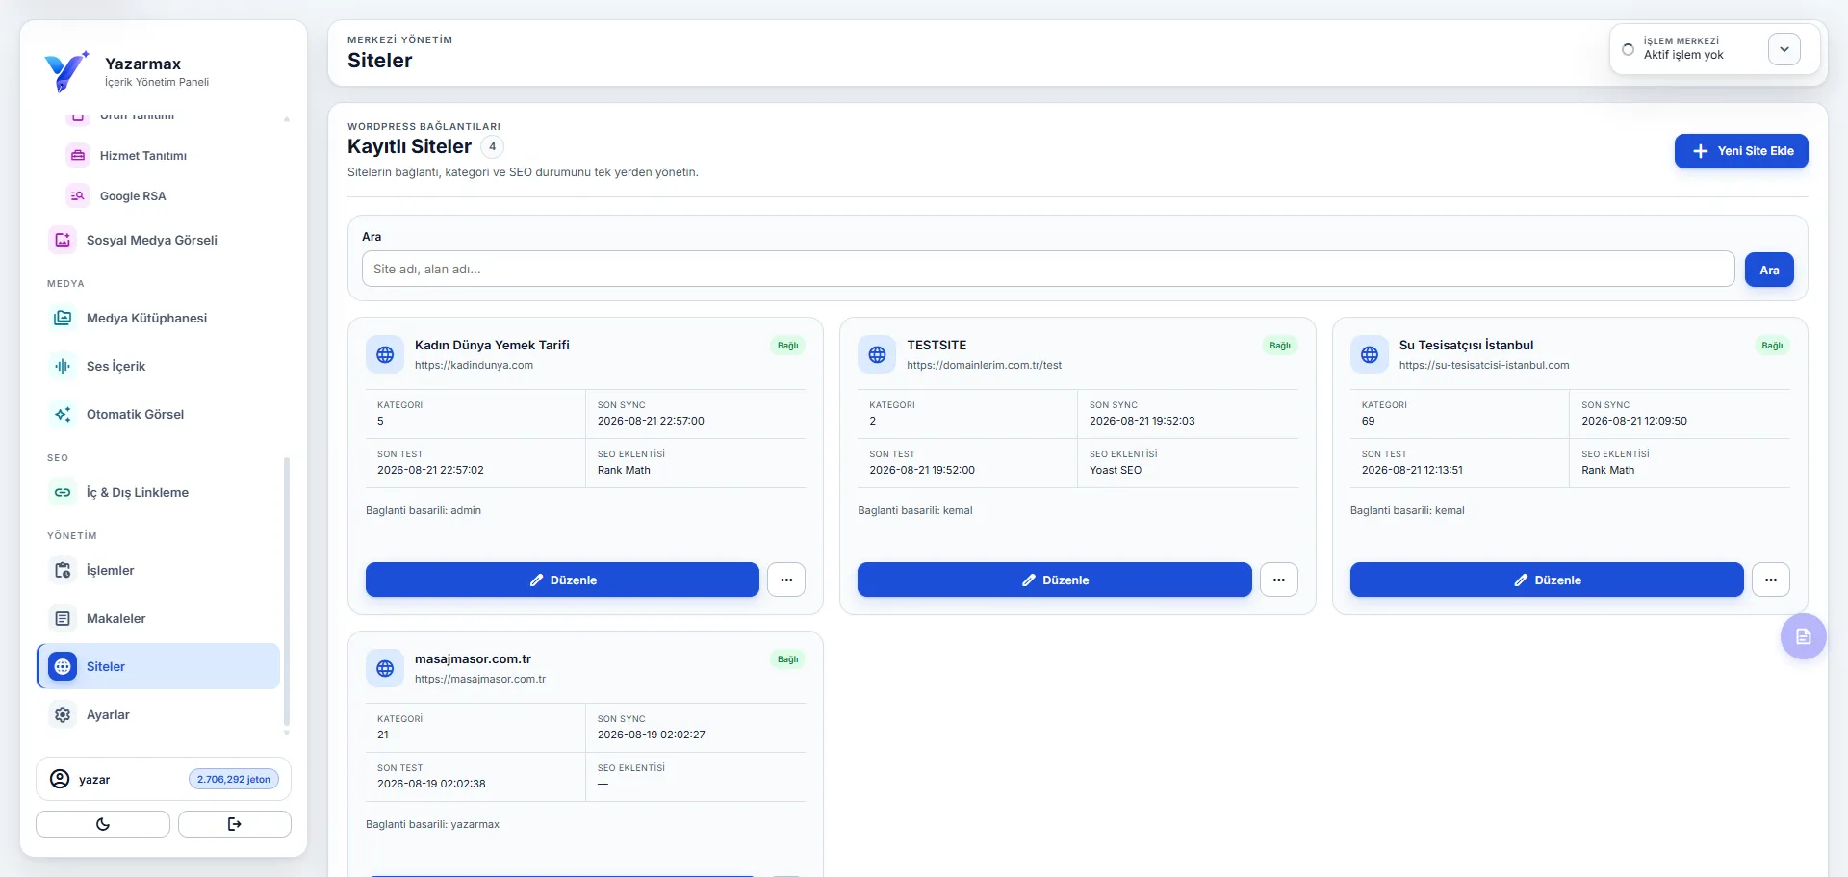Expand the İşlem Merkezi dropdown chevron

pos(1784,49)
